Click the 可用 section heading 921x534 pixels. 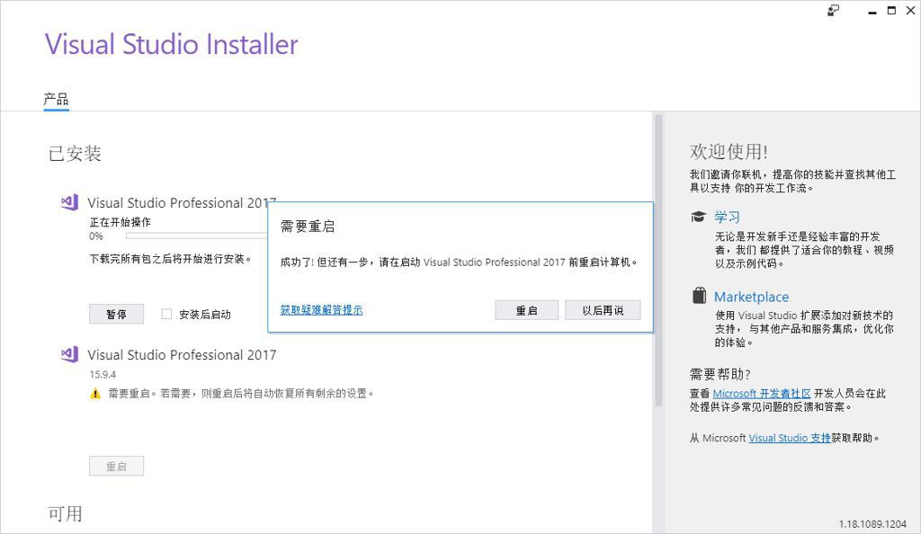point(65,513)
